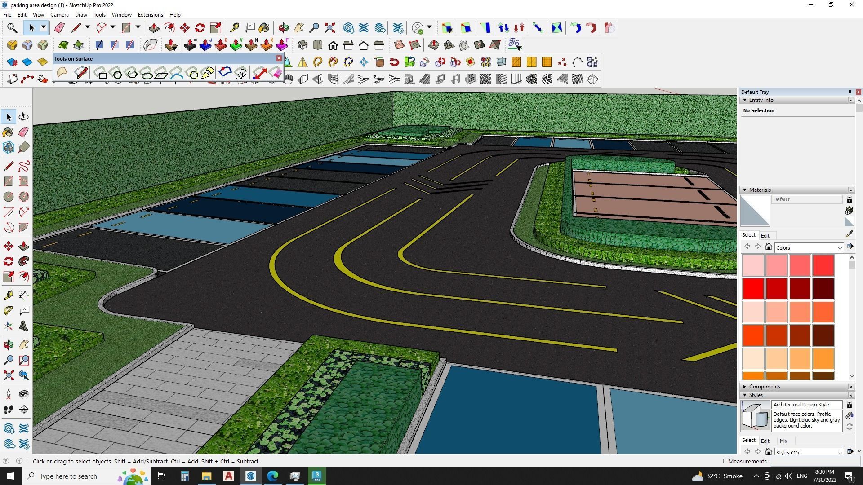The image size is (863, 485).
Task: Select the Text label tool in top toolbar
Action: [x=249, y=28]
